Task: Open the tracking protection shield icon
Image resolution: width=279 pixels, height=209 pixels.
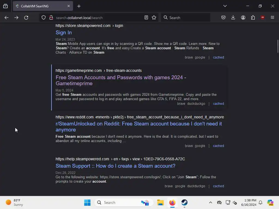Action: (44, 18)
